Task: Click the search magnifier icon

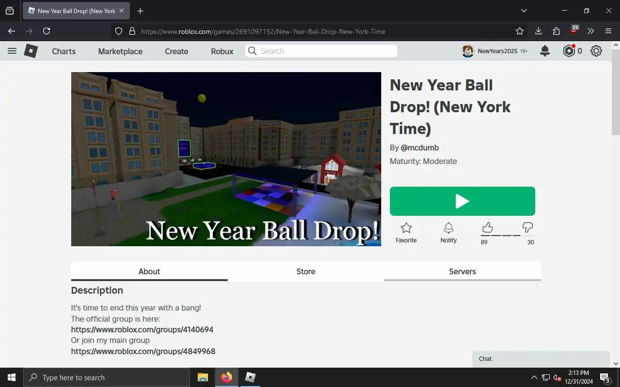Action: coord(252,51)
